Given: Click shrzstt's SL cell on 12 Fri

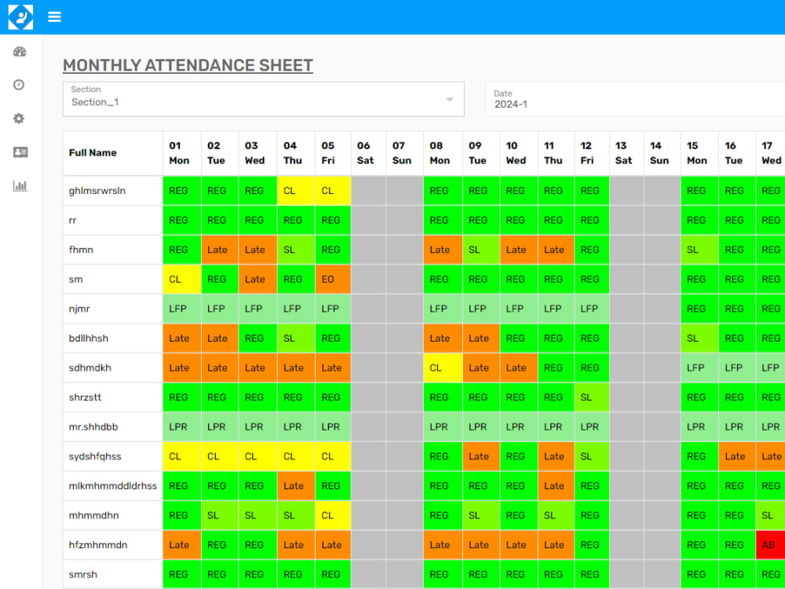Looking at the screenshot, I should [592, 397].
